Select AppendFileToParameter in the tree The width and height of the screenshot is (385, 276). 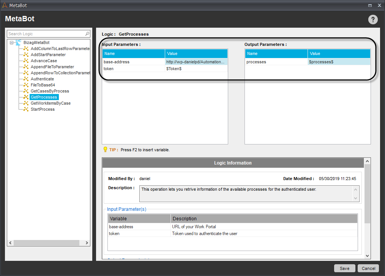pyautogui.click(x=52, y=67)
